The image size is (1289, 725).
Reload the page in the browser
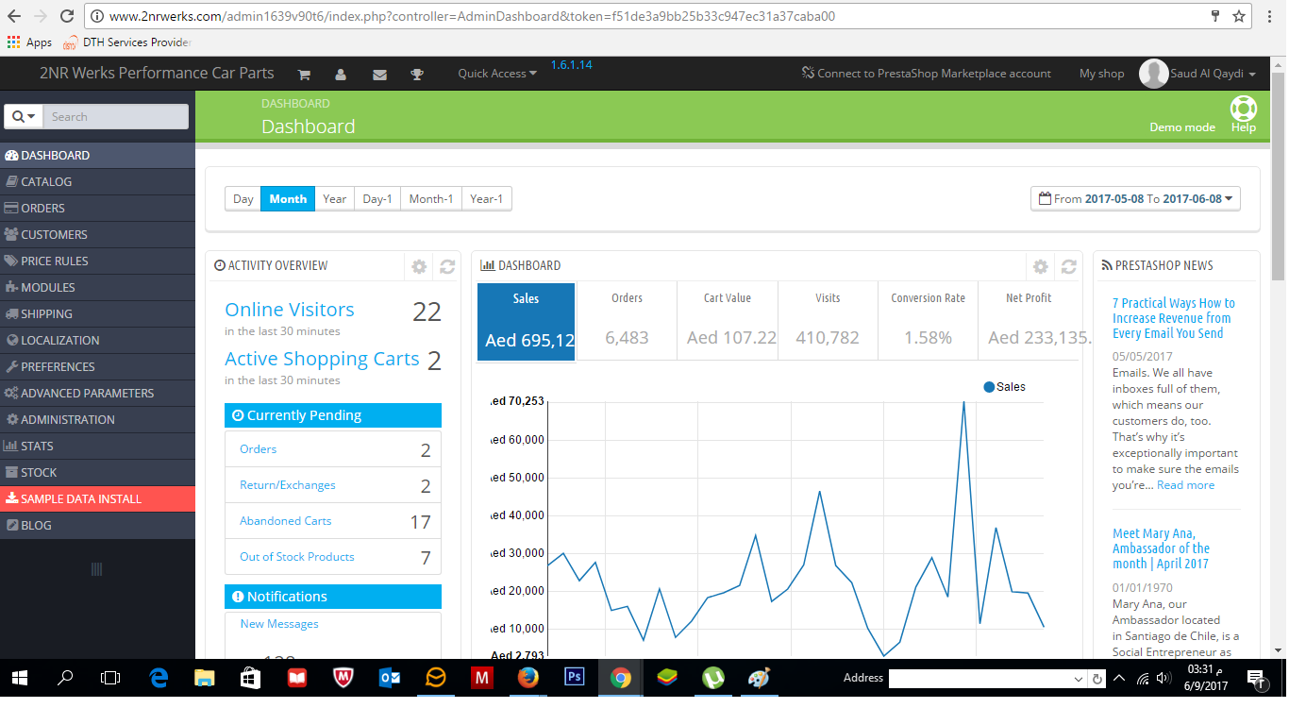point(66,16)
